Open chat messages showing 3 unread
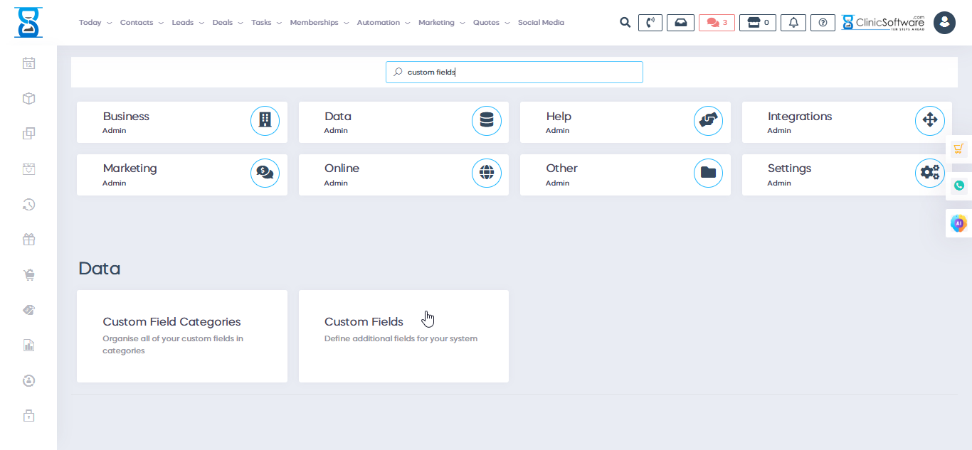The image size is (972, 450). pos(717,23)
